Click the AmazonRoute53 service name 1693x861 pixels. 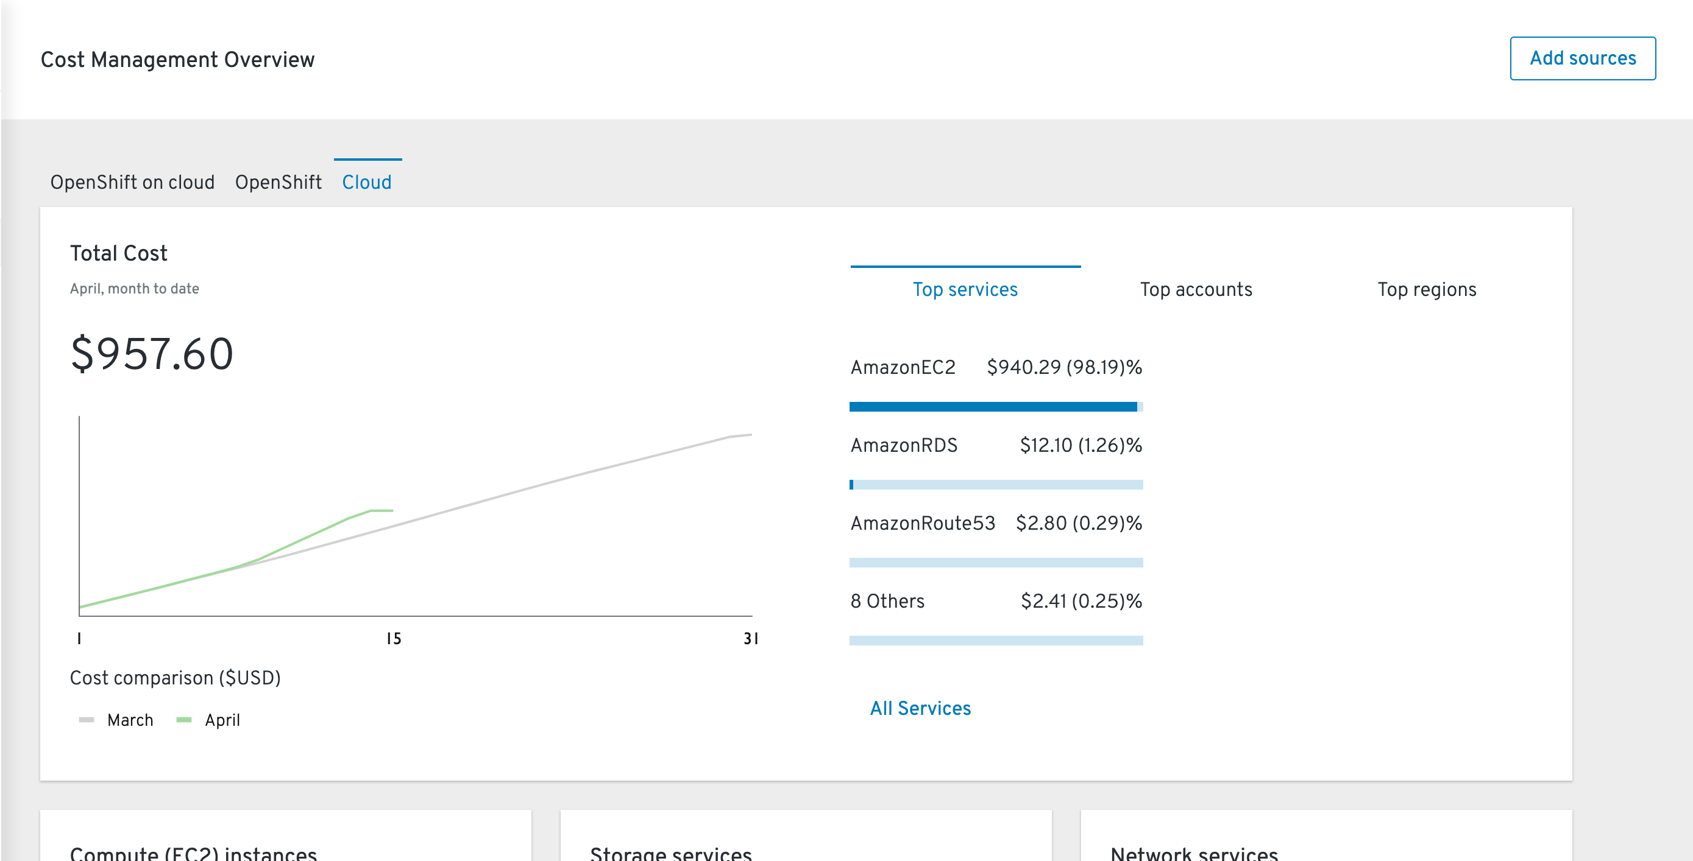[x=923, y=523]
